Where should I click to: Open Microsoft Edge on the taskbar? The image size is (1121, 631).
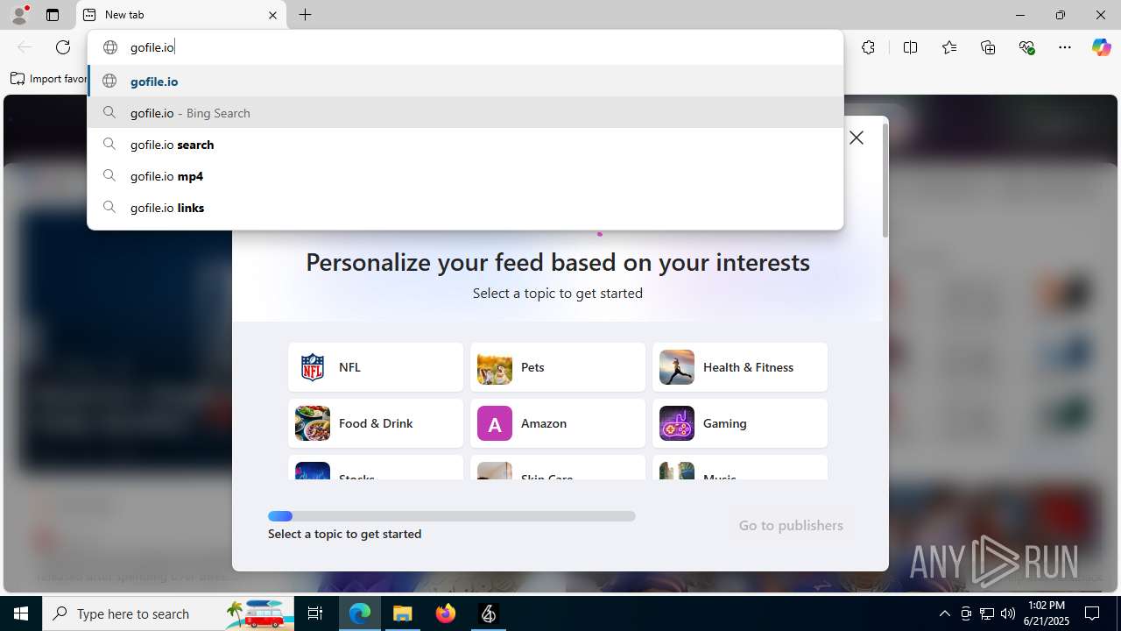point(360,613)
